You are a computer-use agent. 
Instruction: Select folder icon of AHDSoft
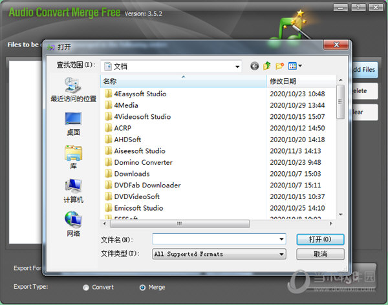pyautogui.click(x=109, y=140)
